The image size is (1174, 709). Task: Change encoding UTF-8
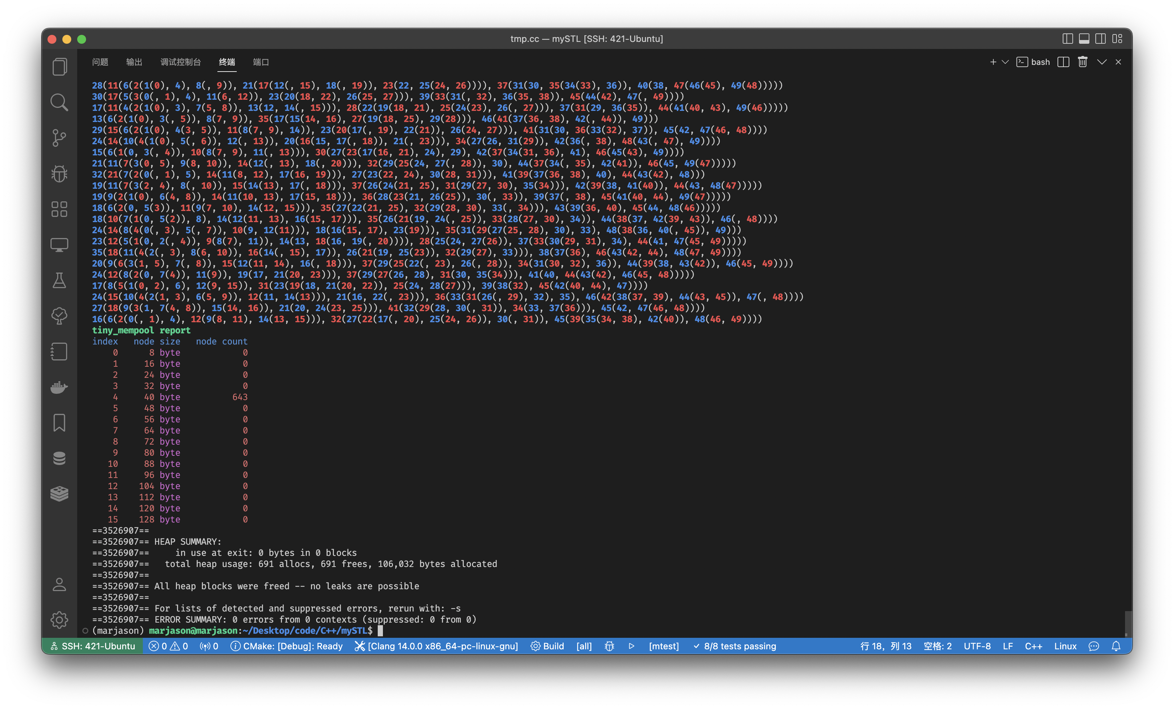[977, 646]
